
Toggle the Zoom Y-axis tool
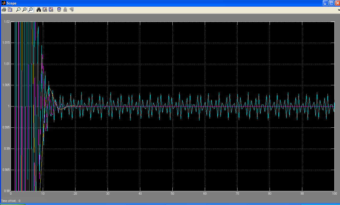click(31, 10)
